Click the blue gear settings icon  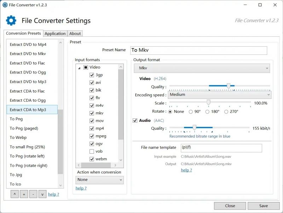point(11,20)
